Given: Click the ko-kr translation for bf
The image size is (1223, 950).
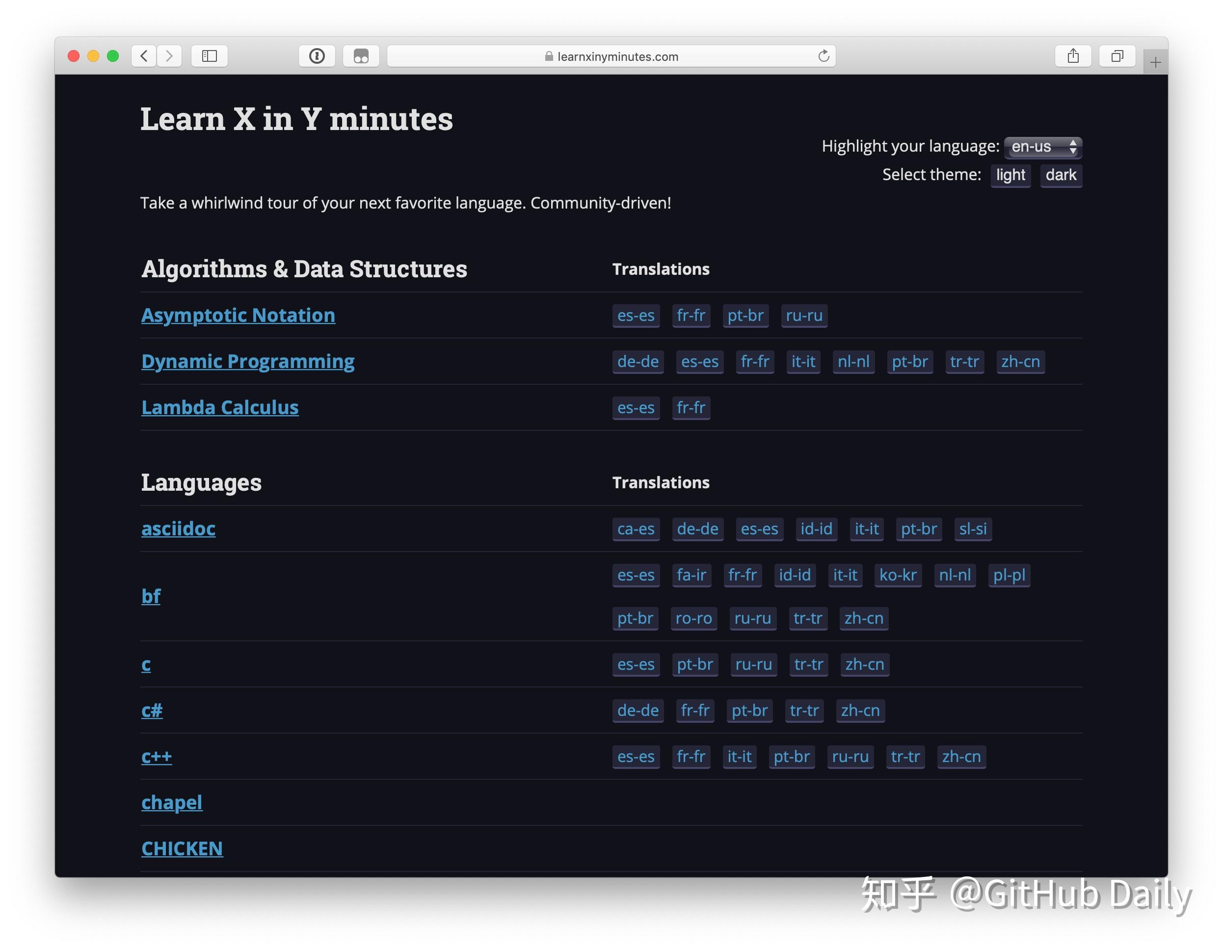Looking at the screenshot, I should [897, 575].
